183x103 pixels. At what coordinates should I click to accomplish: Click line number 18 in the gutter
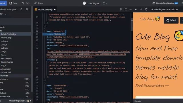(x=37, y=31)
